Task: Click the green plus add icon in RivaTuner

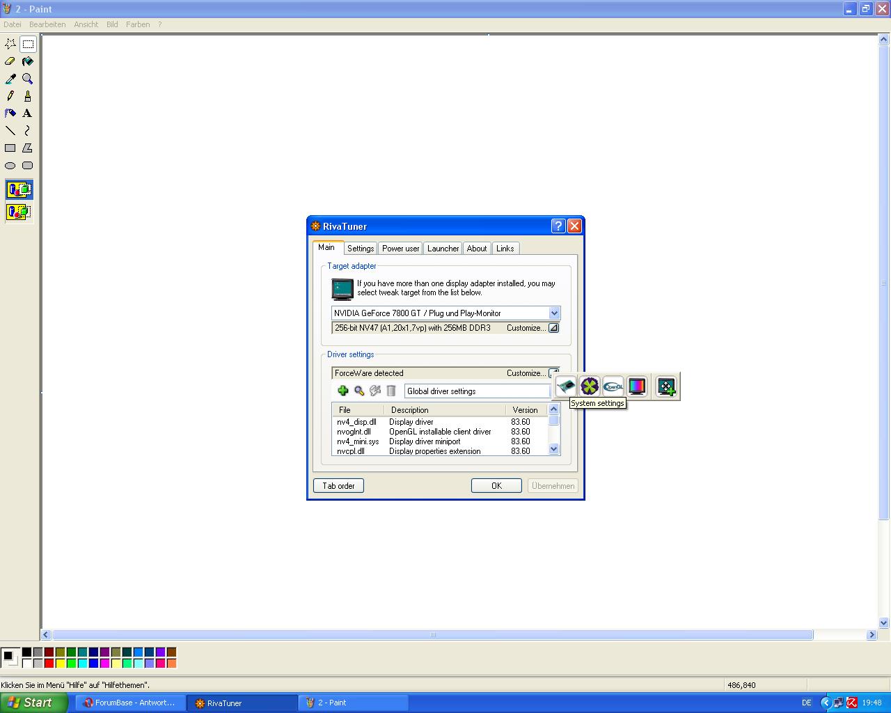Action: [x=342, y=391]
